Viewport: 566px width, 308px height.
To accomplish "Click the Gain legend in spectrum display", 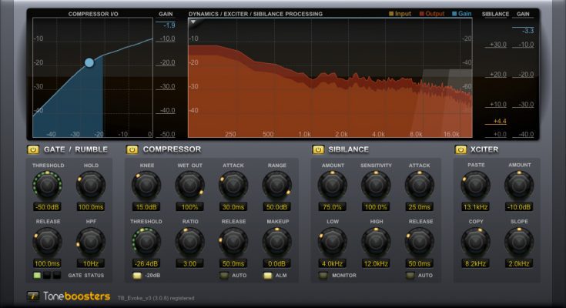I will [463, 14].
